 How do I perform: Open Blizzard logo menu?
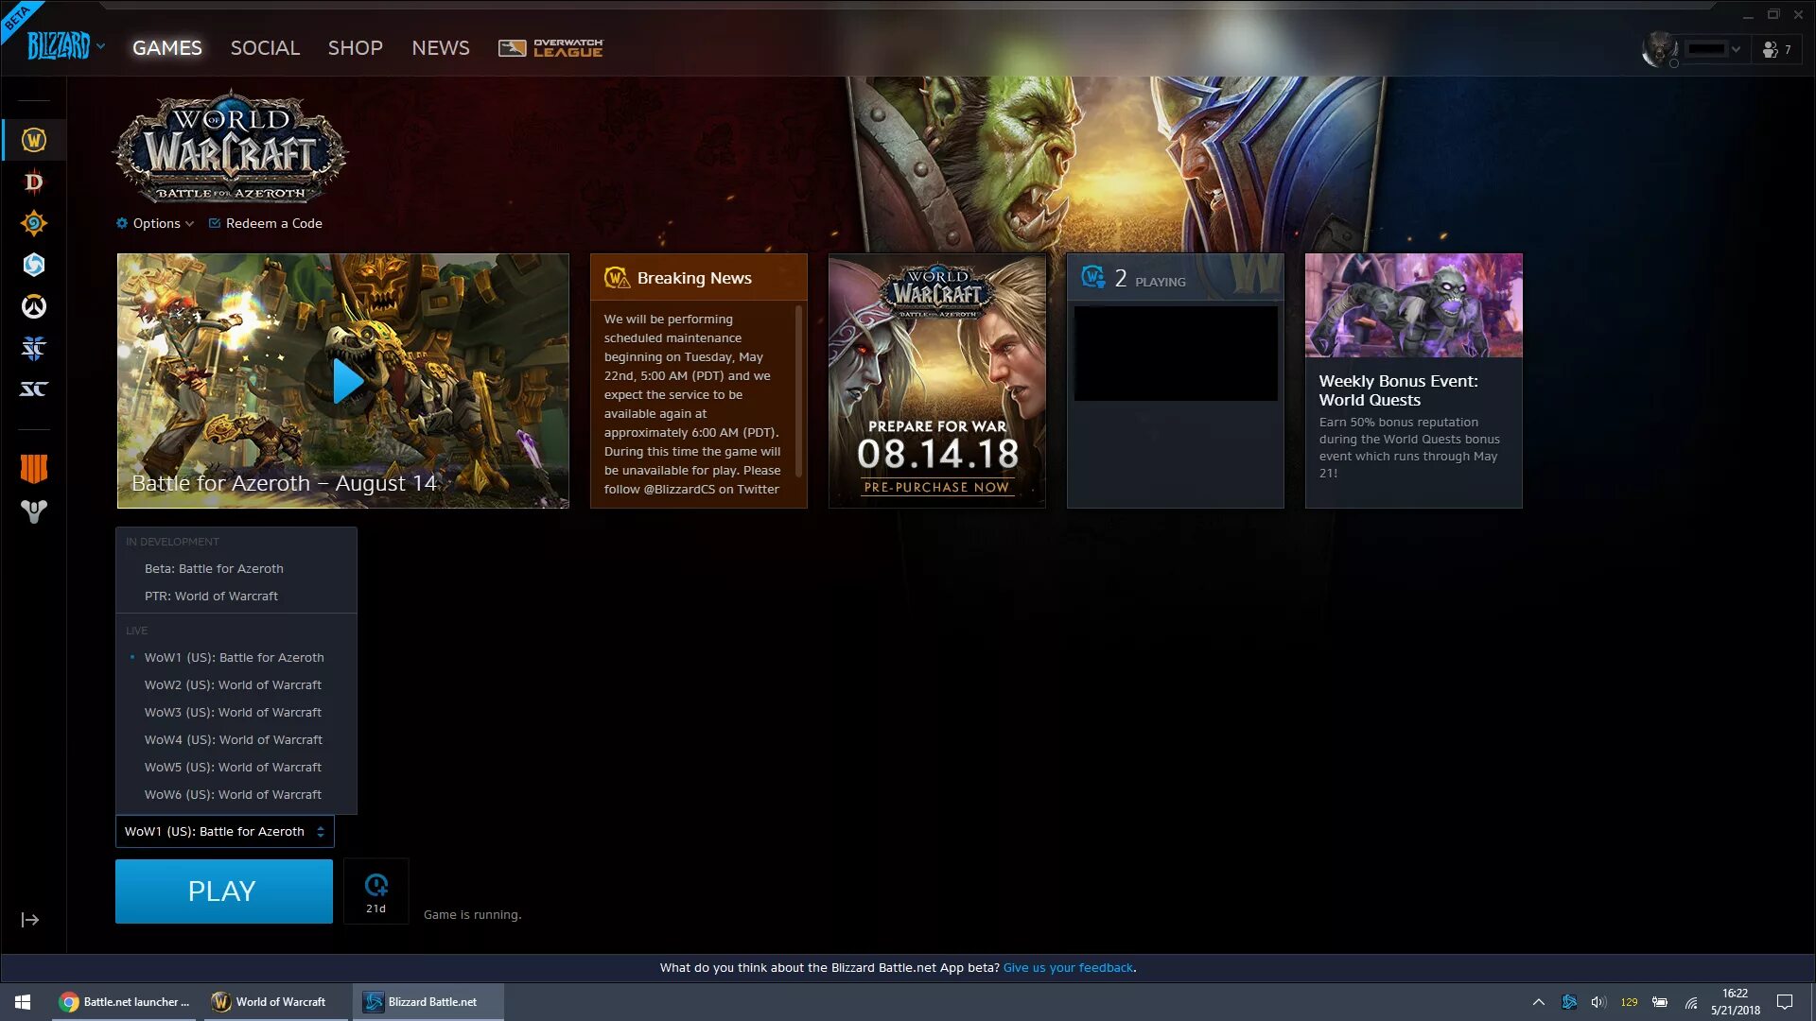click(66, 45)
